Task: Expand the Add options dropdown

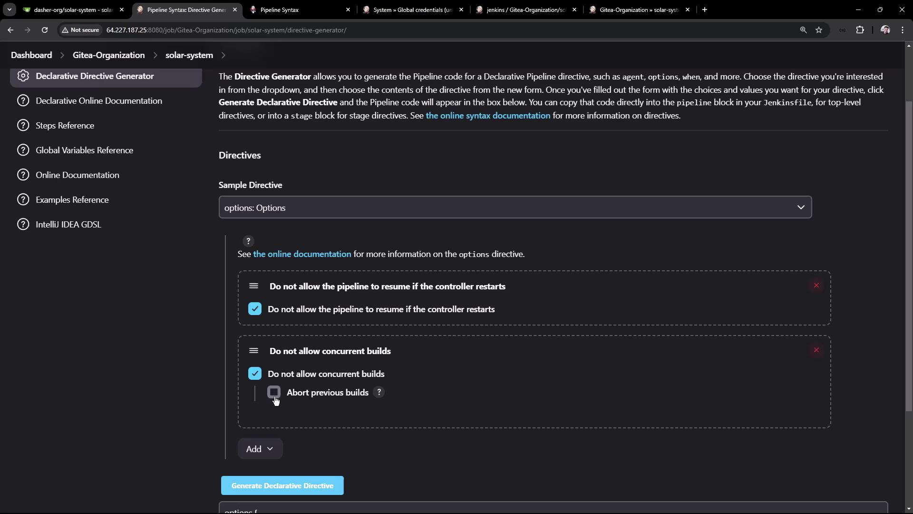Action: (x=260, y=449)
